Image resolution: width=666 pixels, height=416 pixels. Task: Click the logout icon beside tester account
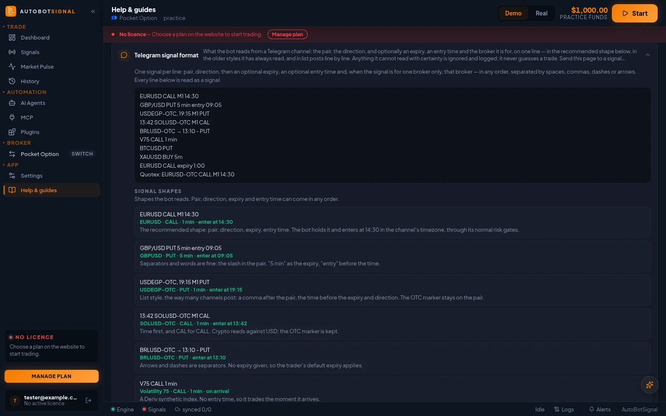(x=88, y=401)
